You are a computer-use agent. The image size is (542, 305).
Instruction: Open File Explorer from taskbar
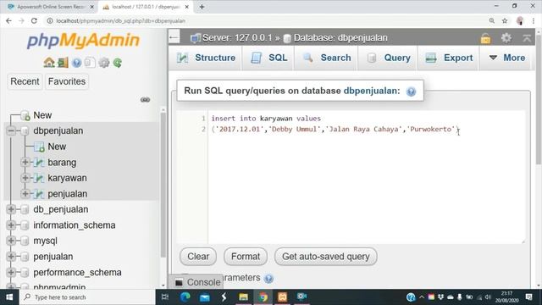click(243, 297)
